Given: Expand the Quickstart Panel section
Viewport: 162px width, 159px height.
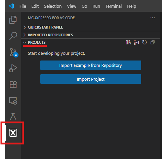Looking at the screenshot, I should (90, 27).
